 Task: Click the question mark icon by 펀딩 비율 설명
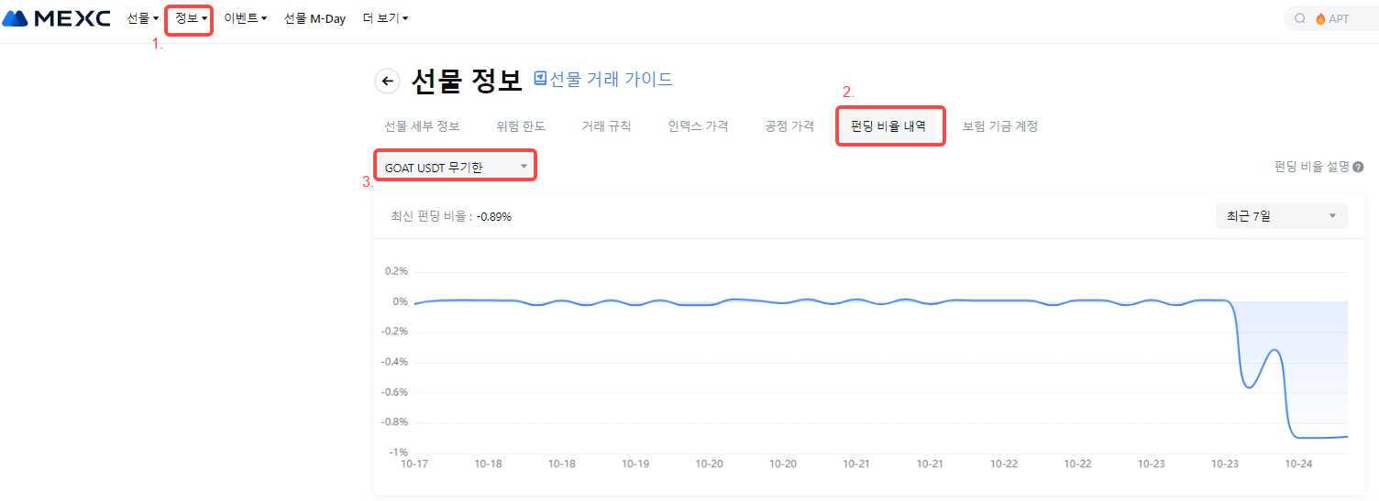point(1358,167)
